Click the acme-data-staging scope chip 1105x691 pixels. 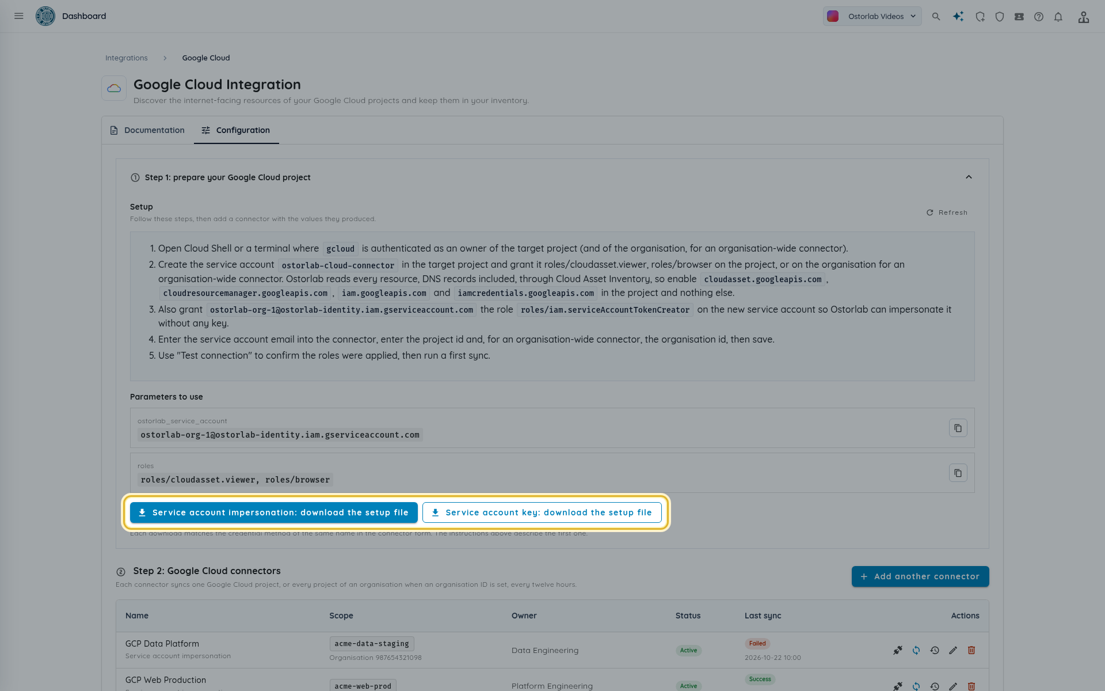pos(372,644)
